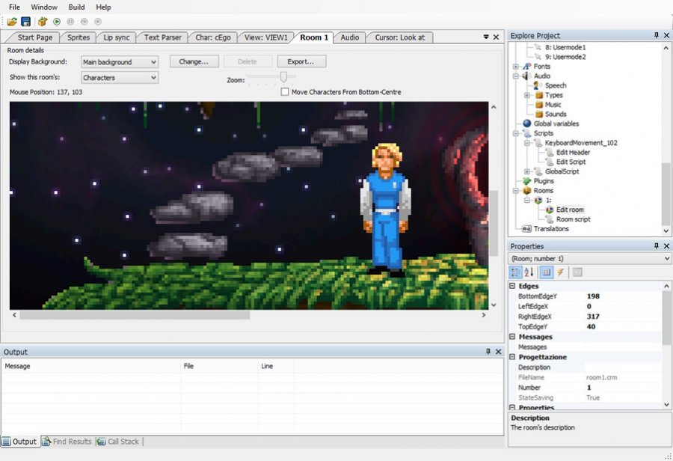Expand the GlobalScript tree node
Viewport: 673px width, 461px height.
click(x=527, y=171)
